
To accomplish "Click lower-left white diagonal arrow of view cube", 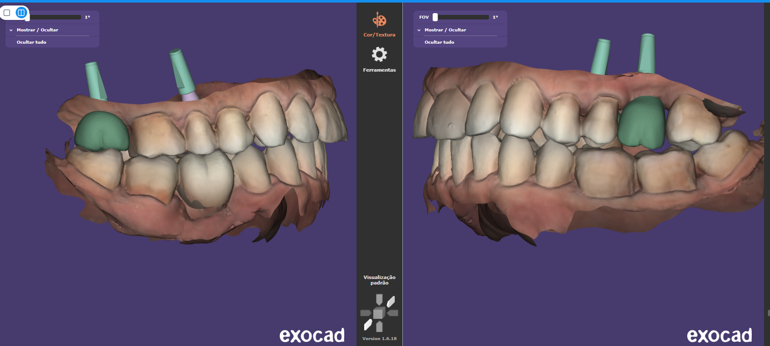I will click(368, 325).
